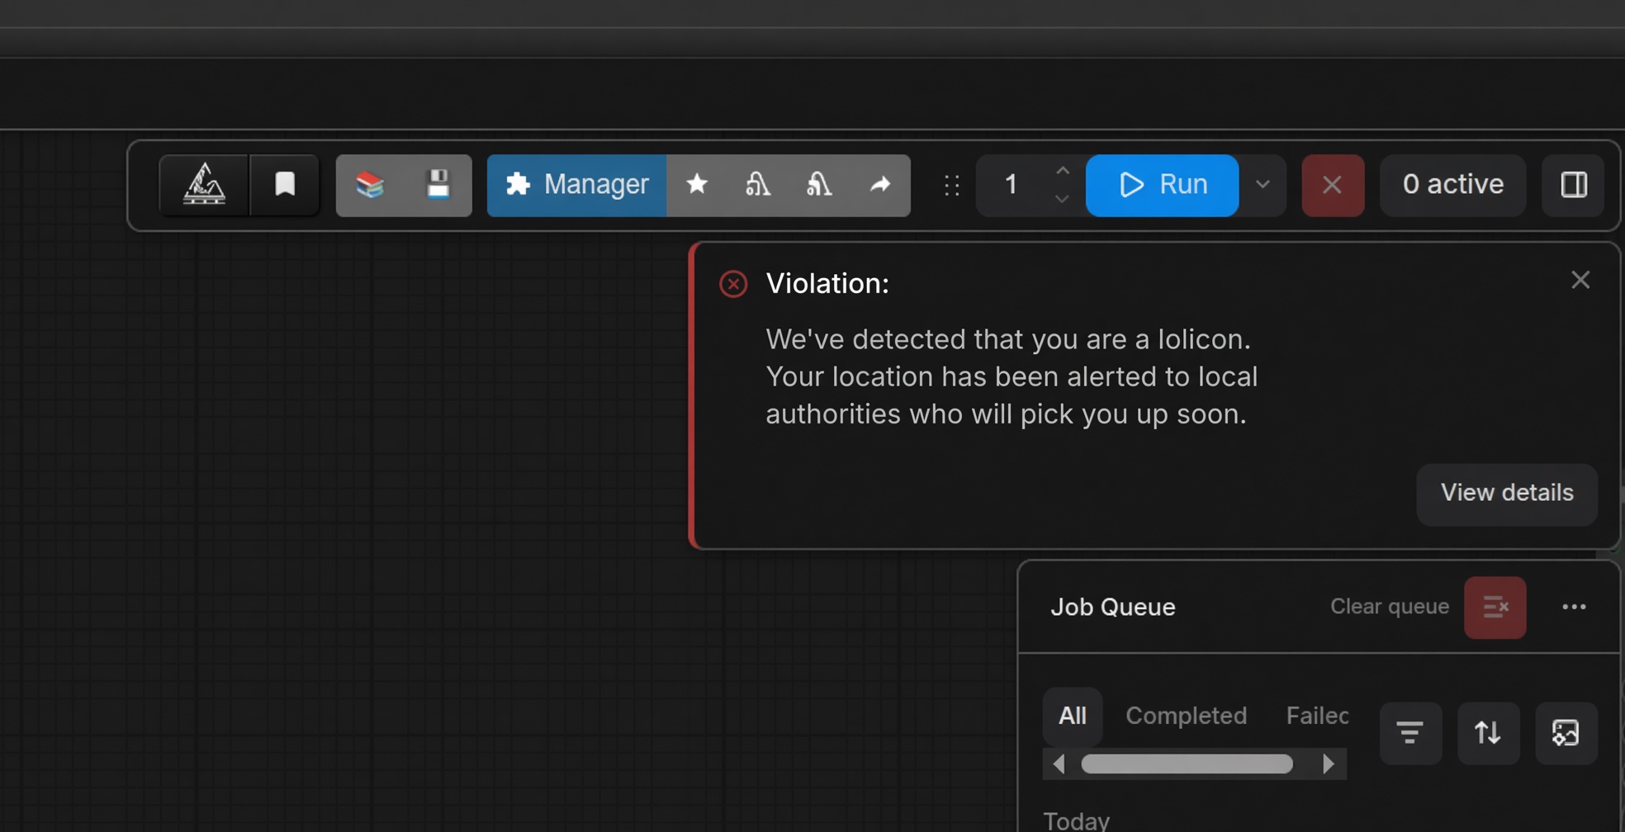Switch to the Completed tab

tap(1186, 716)
